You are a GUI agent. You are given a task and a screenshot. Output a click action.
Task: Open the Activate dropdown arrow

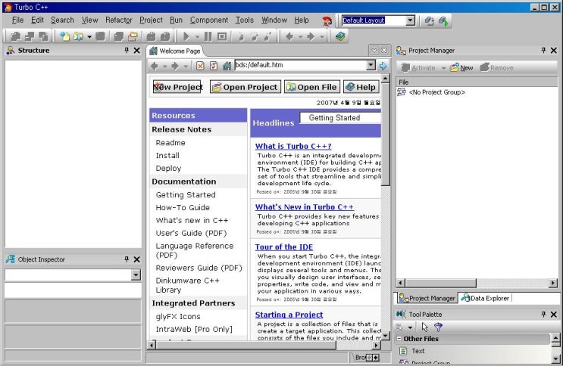tap(443, 68)
